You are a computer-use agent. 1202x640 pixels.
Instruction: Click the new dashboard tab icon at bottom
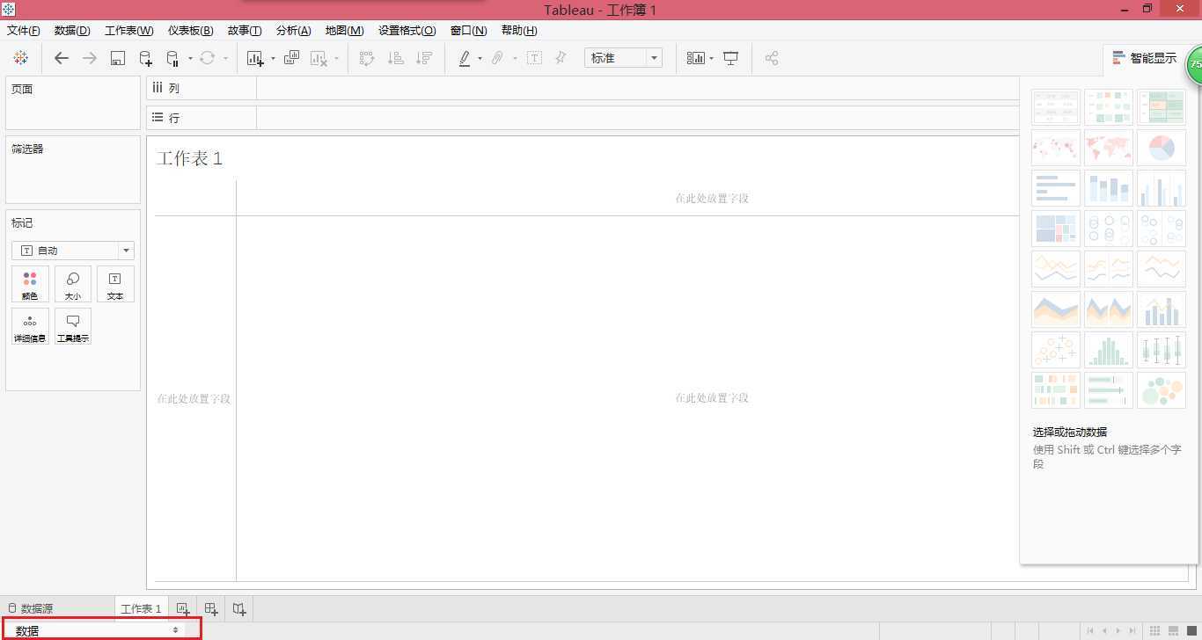[211, 608]
